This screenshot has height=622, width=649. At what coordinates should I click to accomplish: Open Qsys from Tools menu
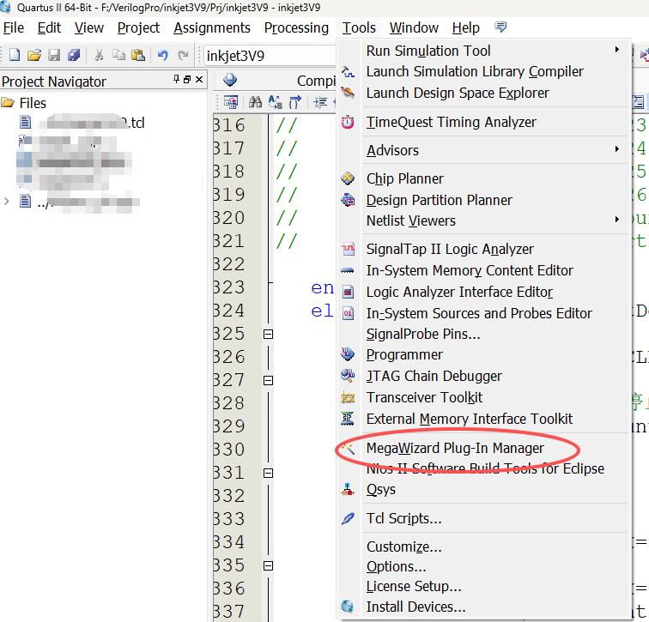coord(381,490)
